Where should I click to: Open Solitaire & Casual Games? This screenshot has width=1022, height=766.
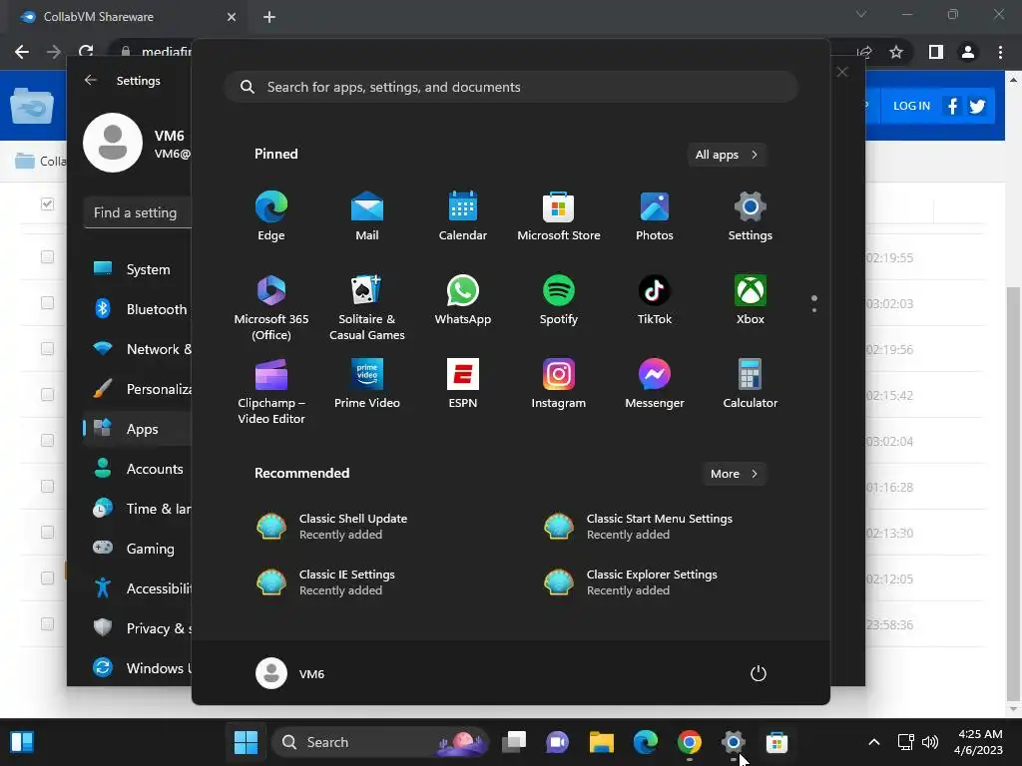[x=367, y=307]
